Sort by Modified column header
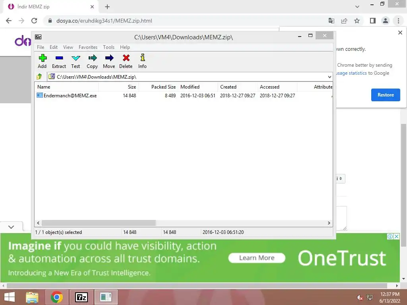 pos(198,87)
